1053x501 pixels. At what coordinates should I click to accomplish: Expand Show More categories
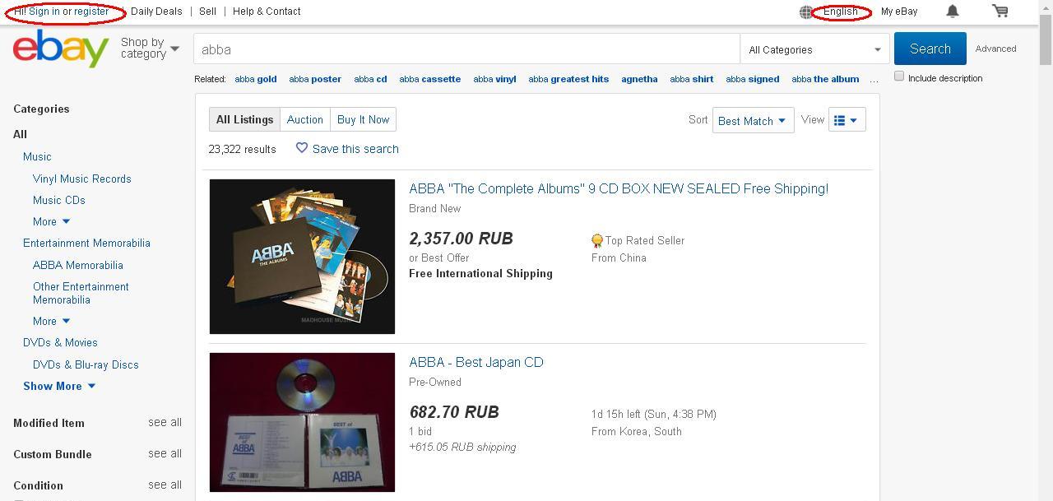click(x=59, y=386)
